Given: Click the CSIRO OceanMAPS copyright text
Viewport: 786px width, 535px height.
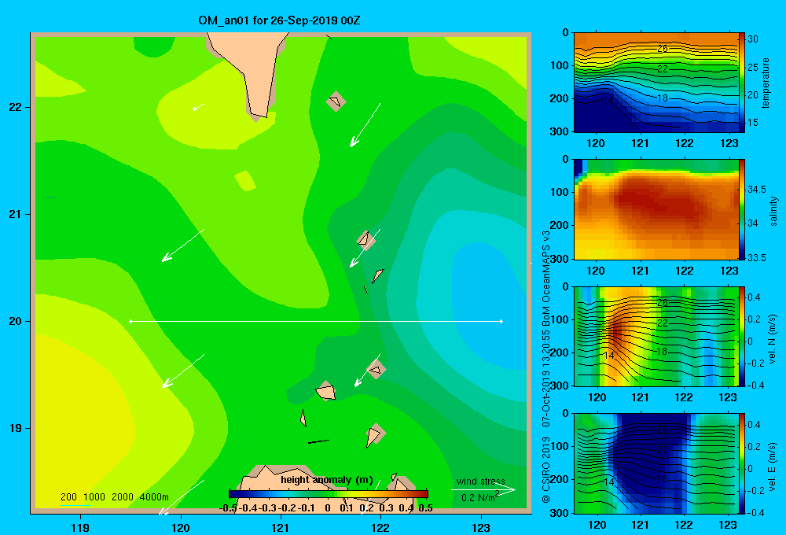Looking at the screenshot, I should (x=546, y=367).
